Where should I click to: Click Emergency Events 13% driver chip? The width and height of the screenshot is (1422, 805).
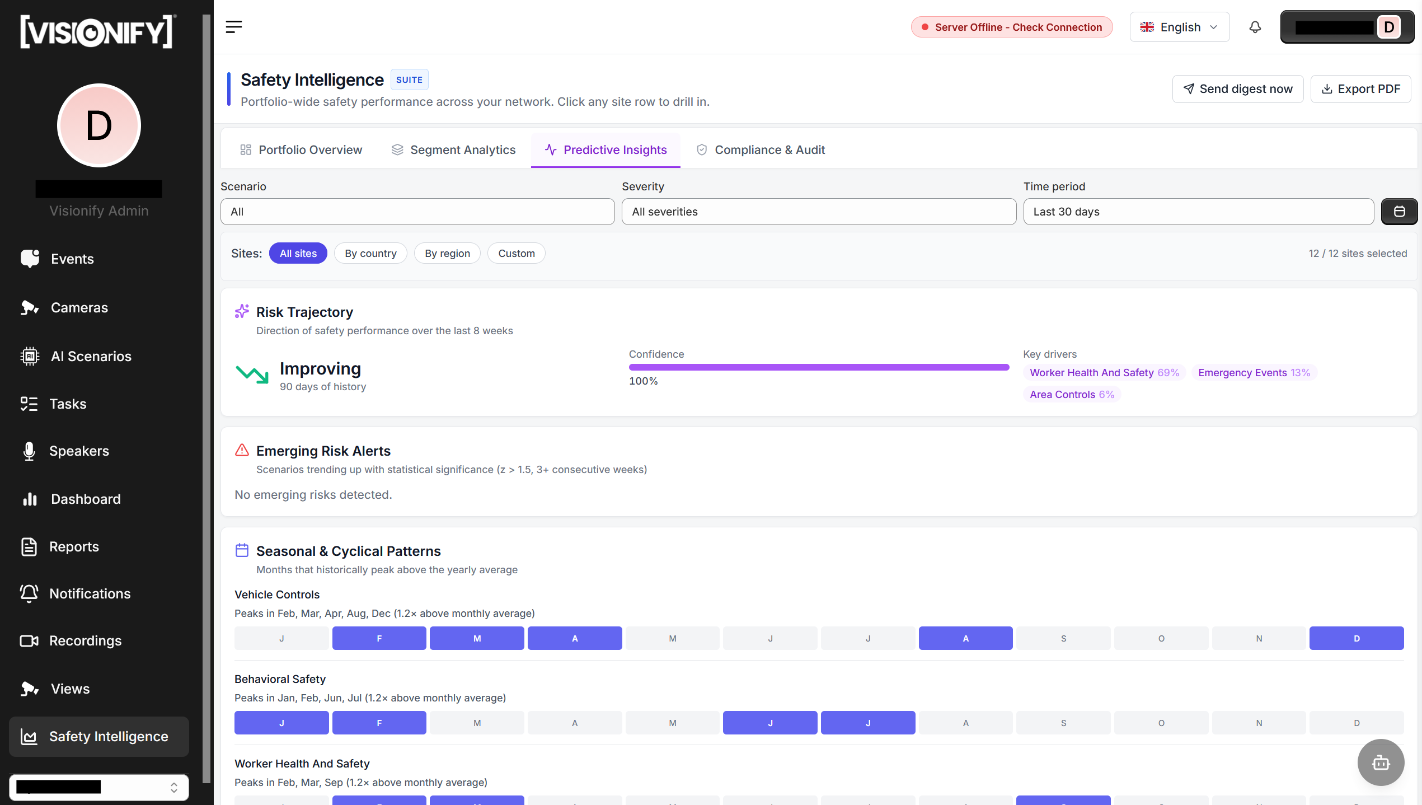point(1254,372)
